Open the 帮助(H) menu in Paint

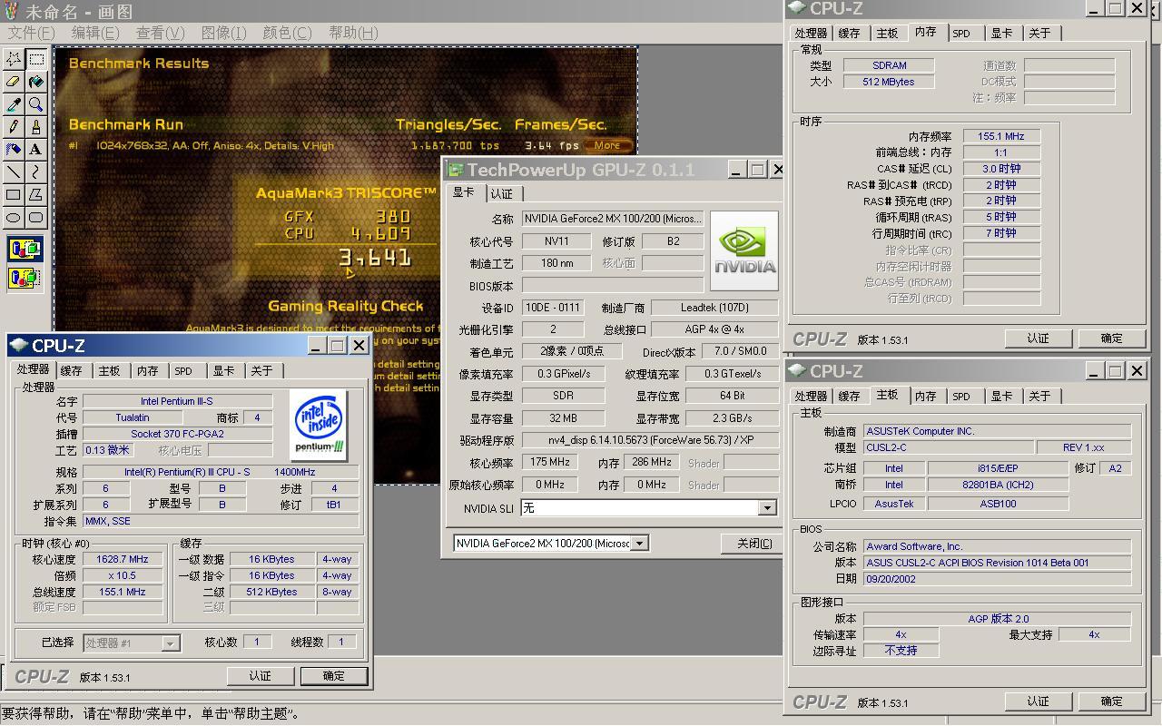pyautogui.click(x=353, y=33)
